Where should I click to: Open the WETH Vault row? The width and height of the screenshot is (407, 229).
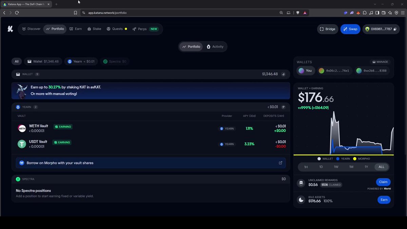coord(151,128)
